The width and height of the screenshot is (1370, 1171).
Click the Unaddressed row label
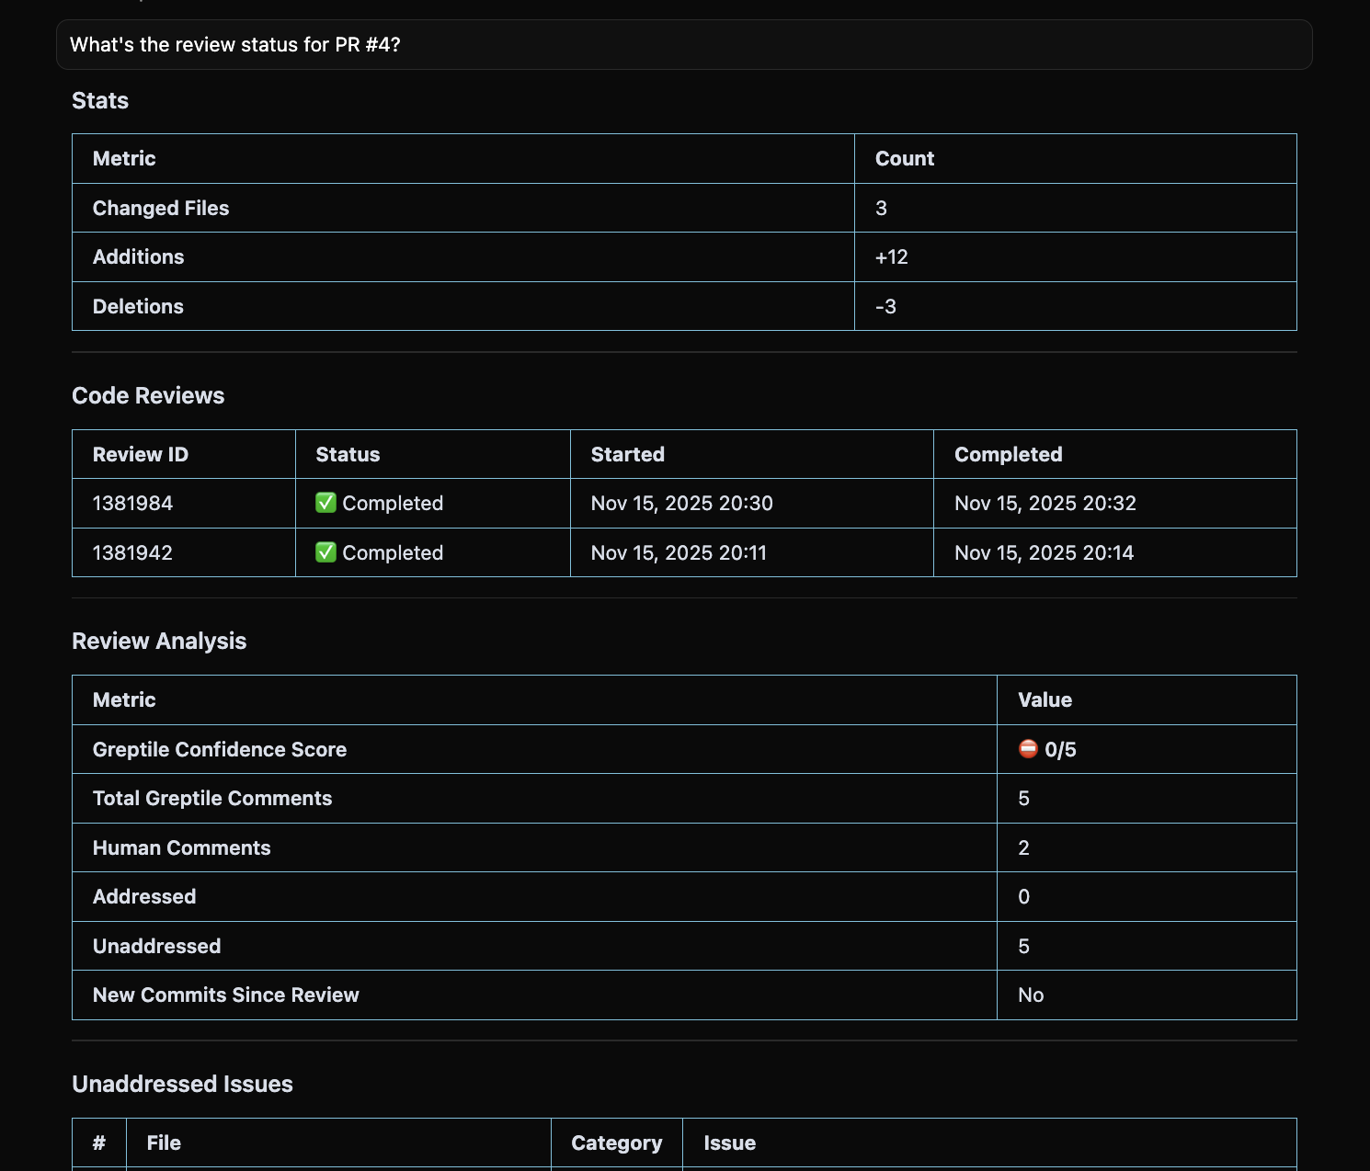(156, 947)
